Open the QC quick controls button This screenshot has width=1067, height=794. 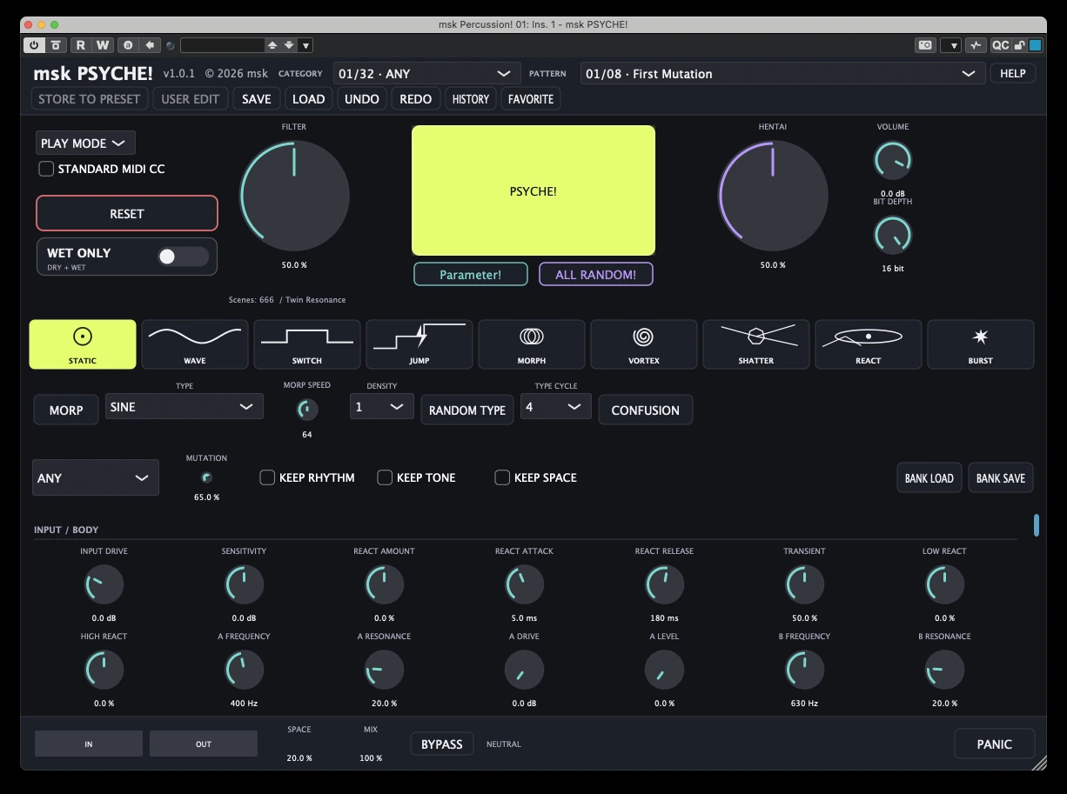click(x=1000, y=45)
